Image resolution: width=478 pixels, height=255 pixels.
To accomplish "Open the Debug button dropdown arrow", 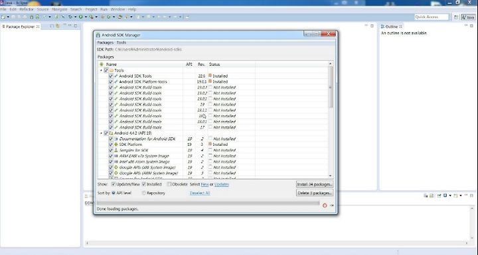I will coord(75,17).
